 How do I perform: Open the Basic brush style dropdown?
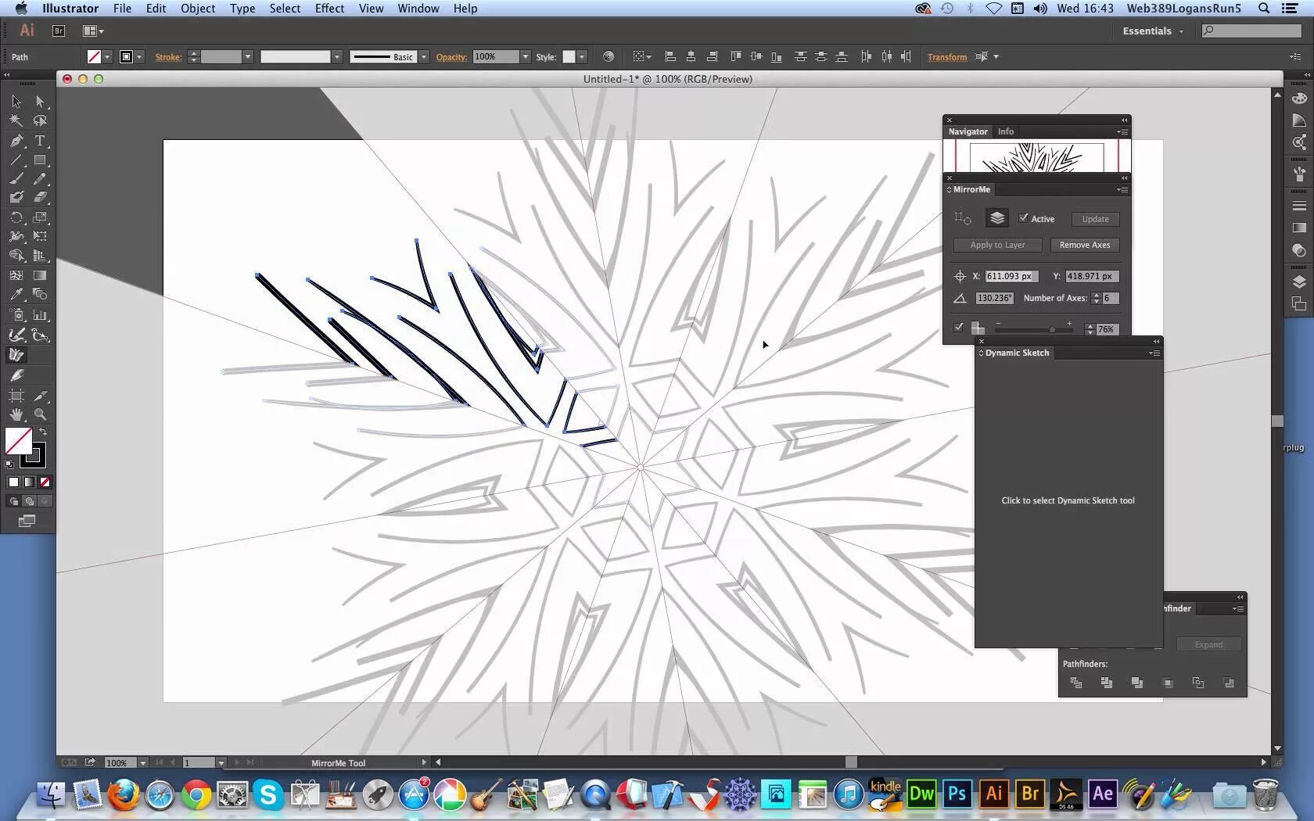click(x=422, y=56)
